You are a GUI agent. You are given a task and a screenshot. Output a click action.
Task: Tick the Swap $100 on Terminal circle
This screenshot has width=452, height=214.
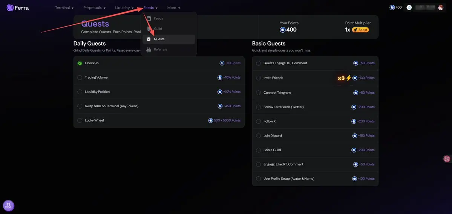pyautogui.click(x=80, y=106)
